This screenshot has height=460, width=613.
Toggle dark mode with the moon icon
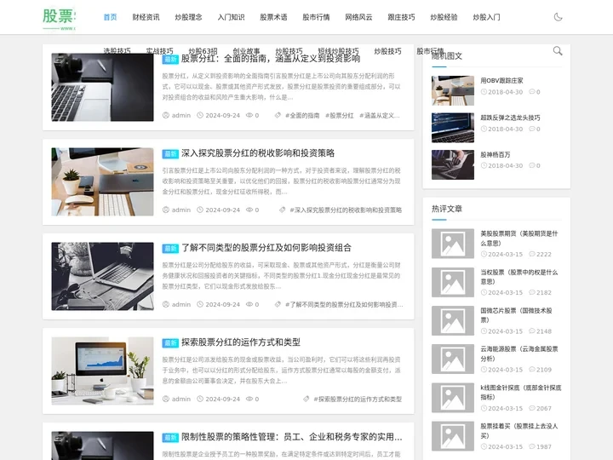[x=558, y=17]
